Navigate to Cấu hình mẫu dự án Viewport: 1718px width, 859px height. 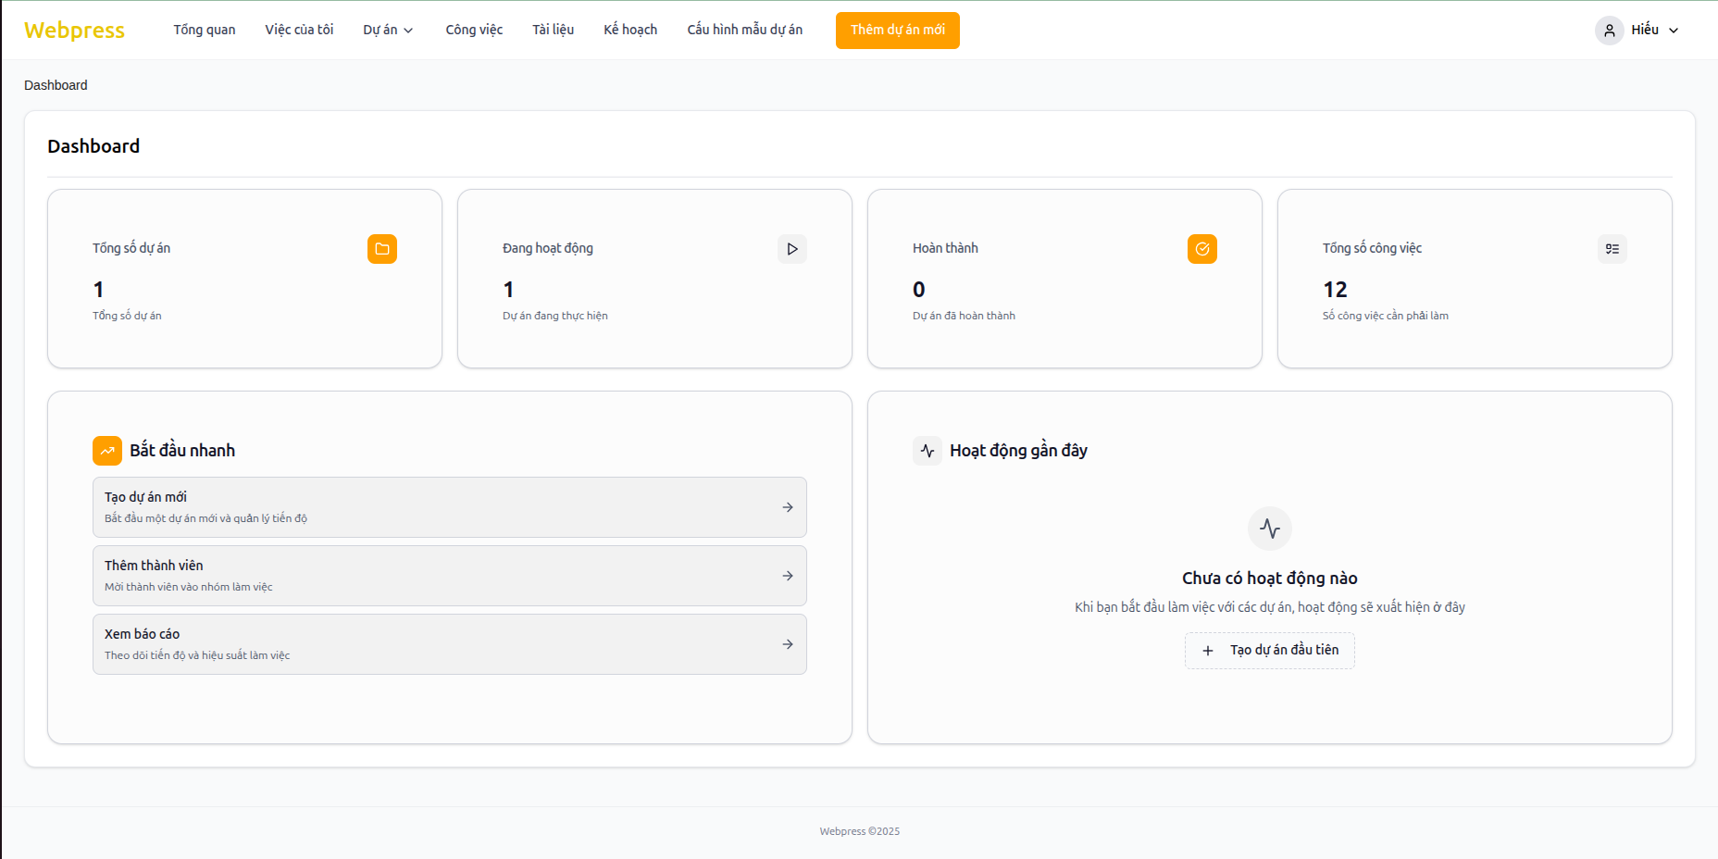pos(744,30)
